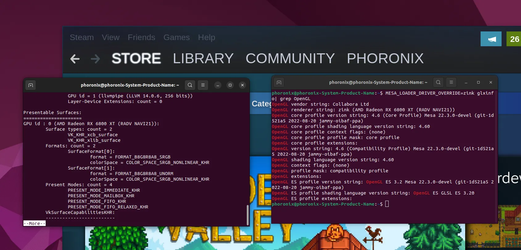This screenshot has height=250, width=521.
Task: Click the --More-- pager prompt
Action: tap(35, 223)
